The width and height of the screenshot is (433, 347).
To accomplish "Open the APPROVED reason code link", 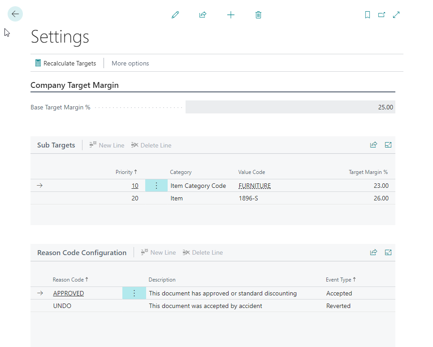I will click(x=68, y=293).
